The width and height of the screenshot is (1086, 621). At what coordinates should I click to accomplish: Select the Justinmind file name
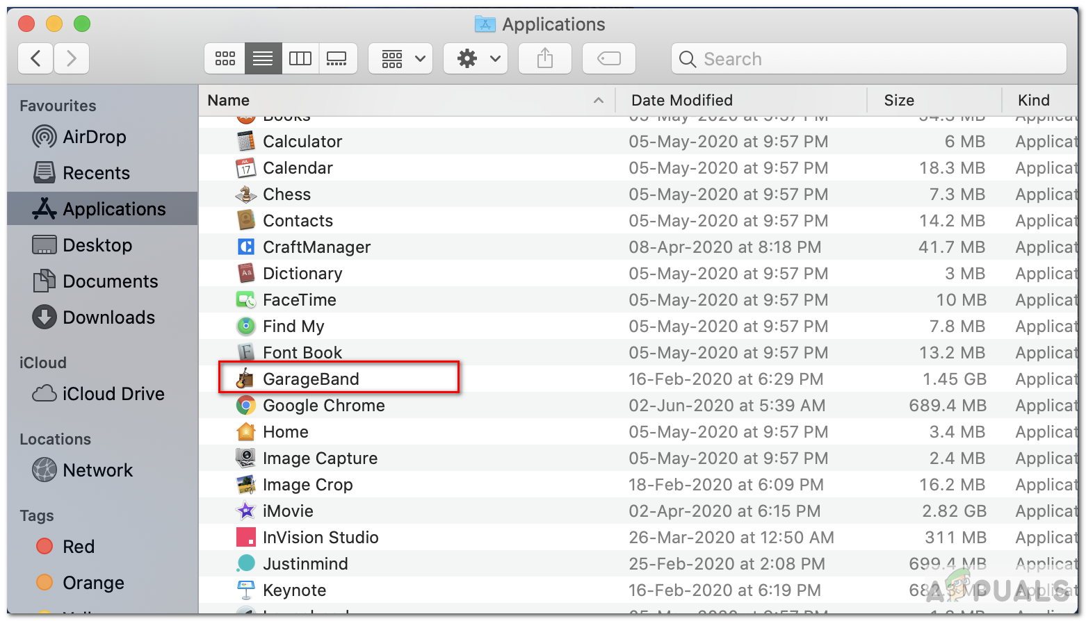pyautogui.click(x=305, y=564)
